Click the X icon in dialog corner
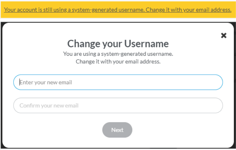 (224, 35)
